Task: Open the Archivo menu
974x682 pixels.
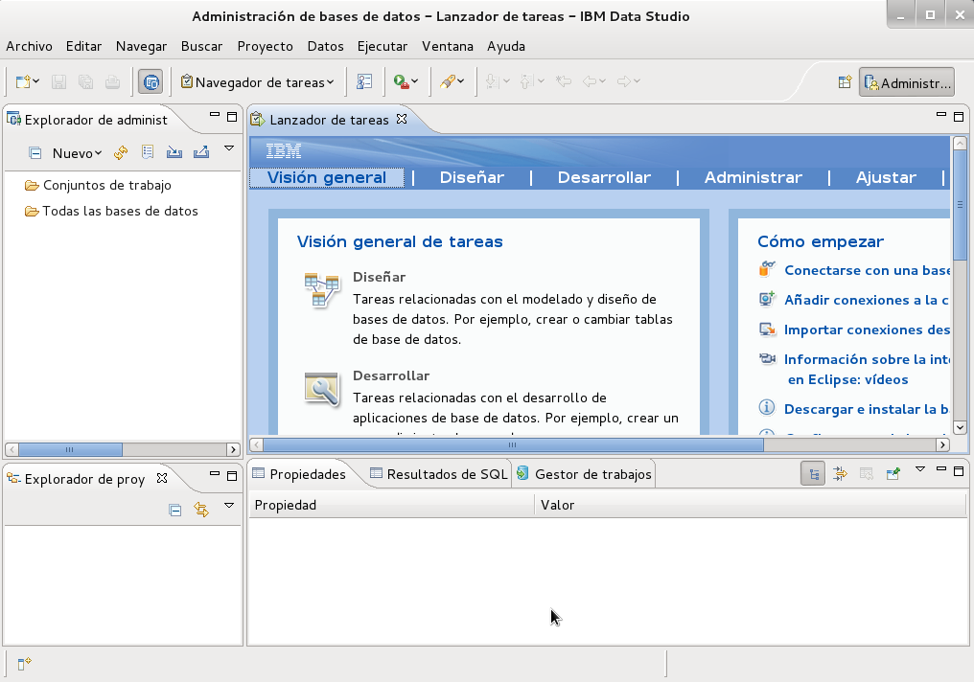Action: coord(29,47)
